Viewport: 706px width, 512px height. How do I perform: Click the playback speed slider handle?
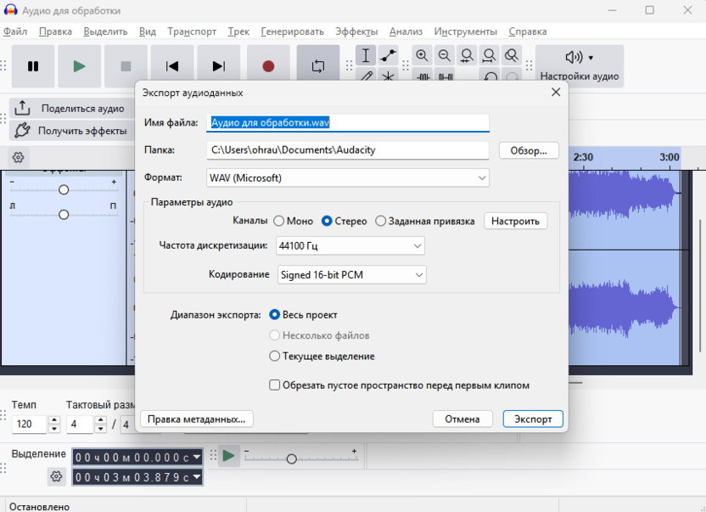[291, 459]
